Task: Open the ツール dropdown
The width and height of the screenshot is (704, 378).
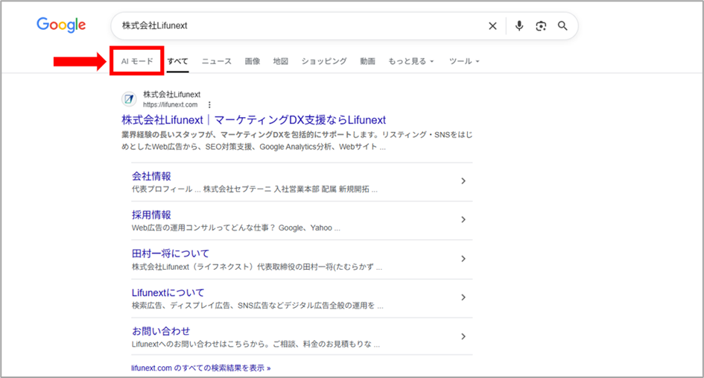Action: (x=464, y=61)
